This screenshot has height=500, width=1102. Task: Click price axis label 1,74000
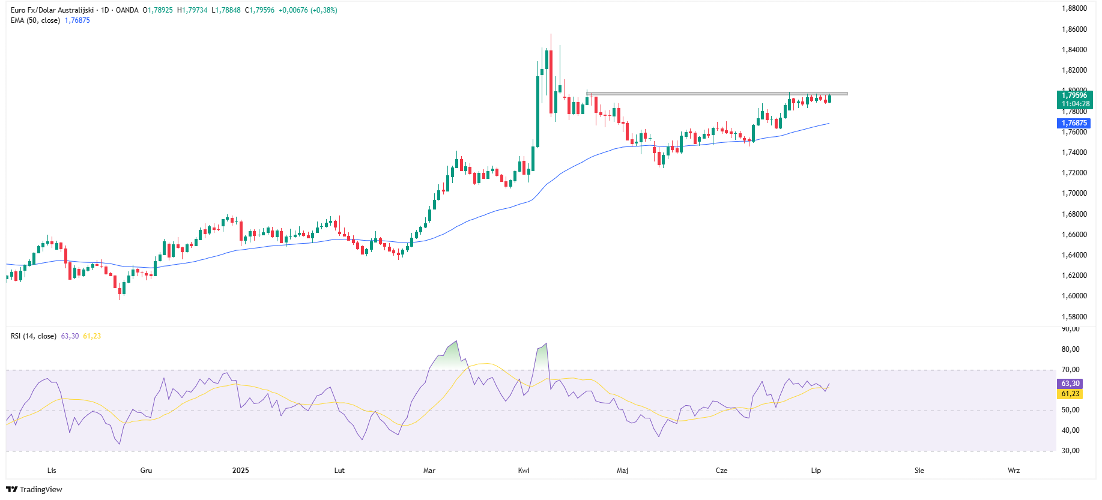click(x=1074, y=152)
